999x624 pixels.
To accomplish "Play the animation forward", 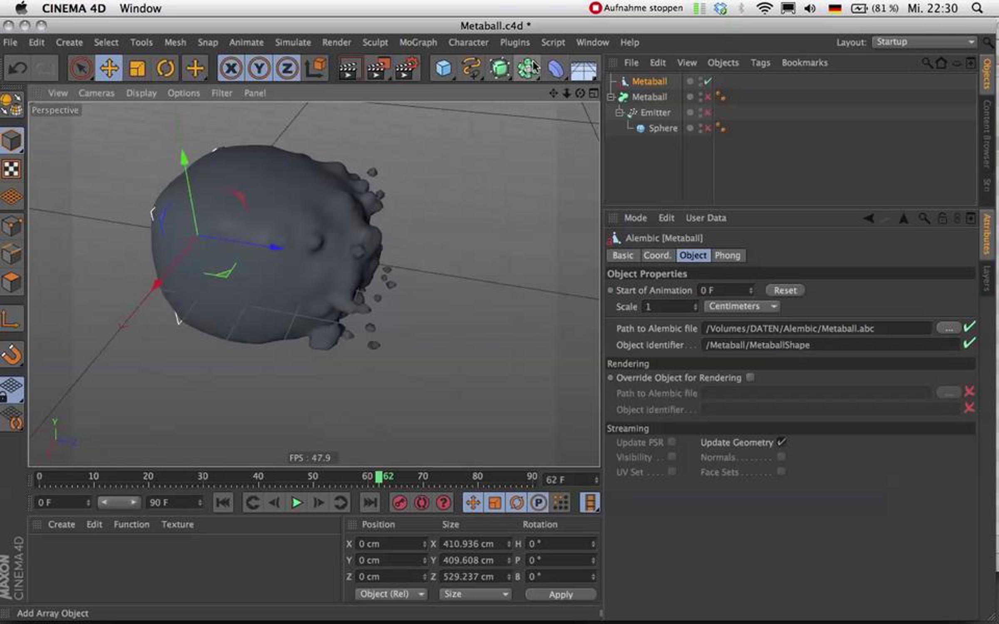I will click(x=297, y=503).
